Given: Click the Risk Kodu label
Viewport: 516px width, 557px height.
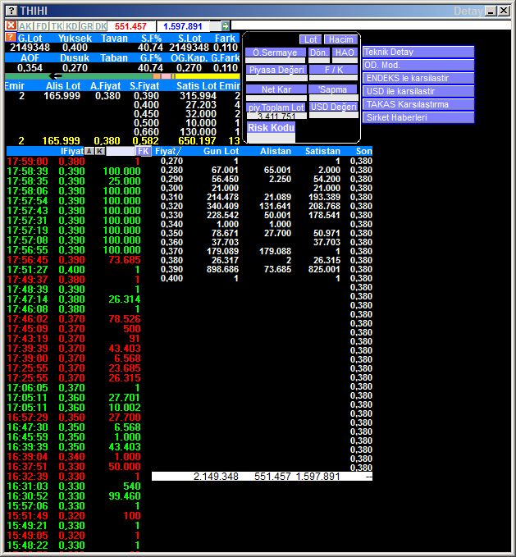Looking at the screenshot, I should pyautogui.click(x=271, y=127).
